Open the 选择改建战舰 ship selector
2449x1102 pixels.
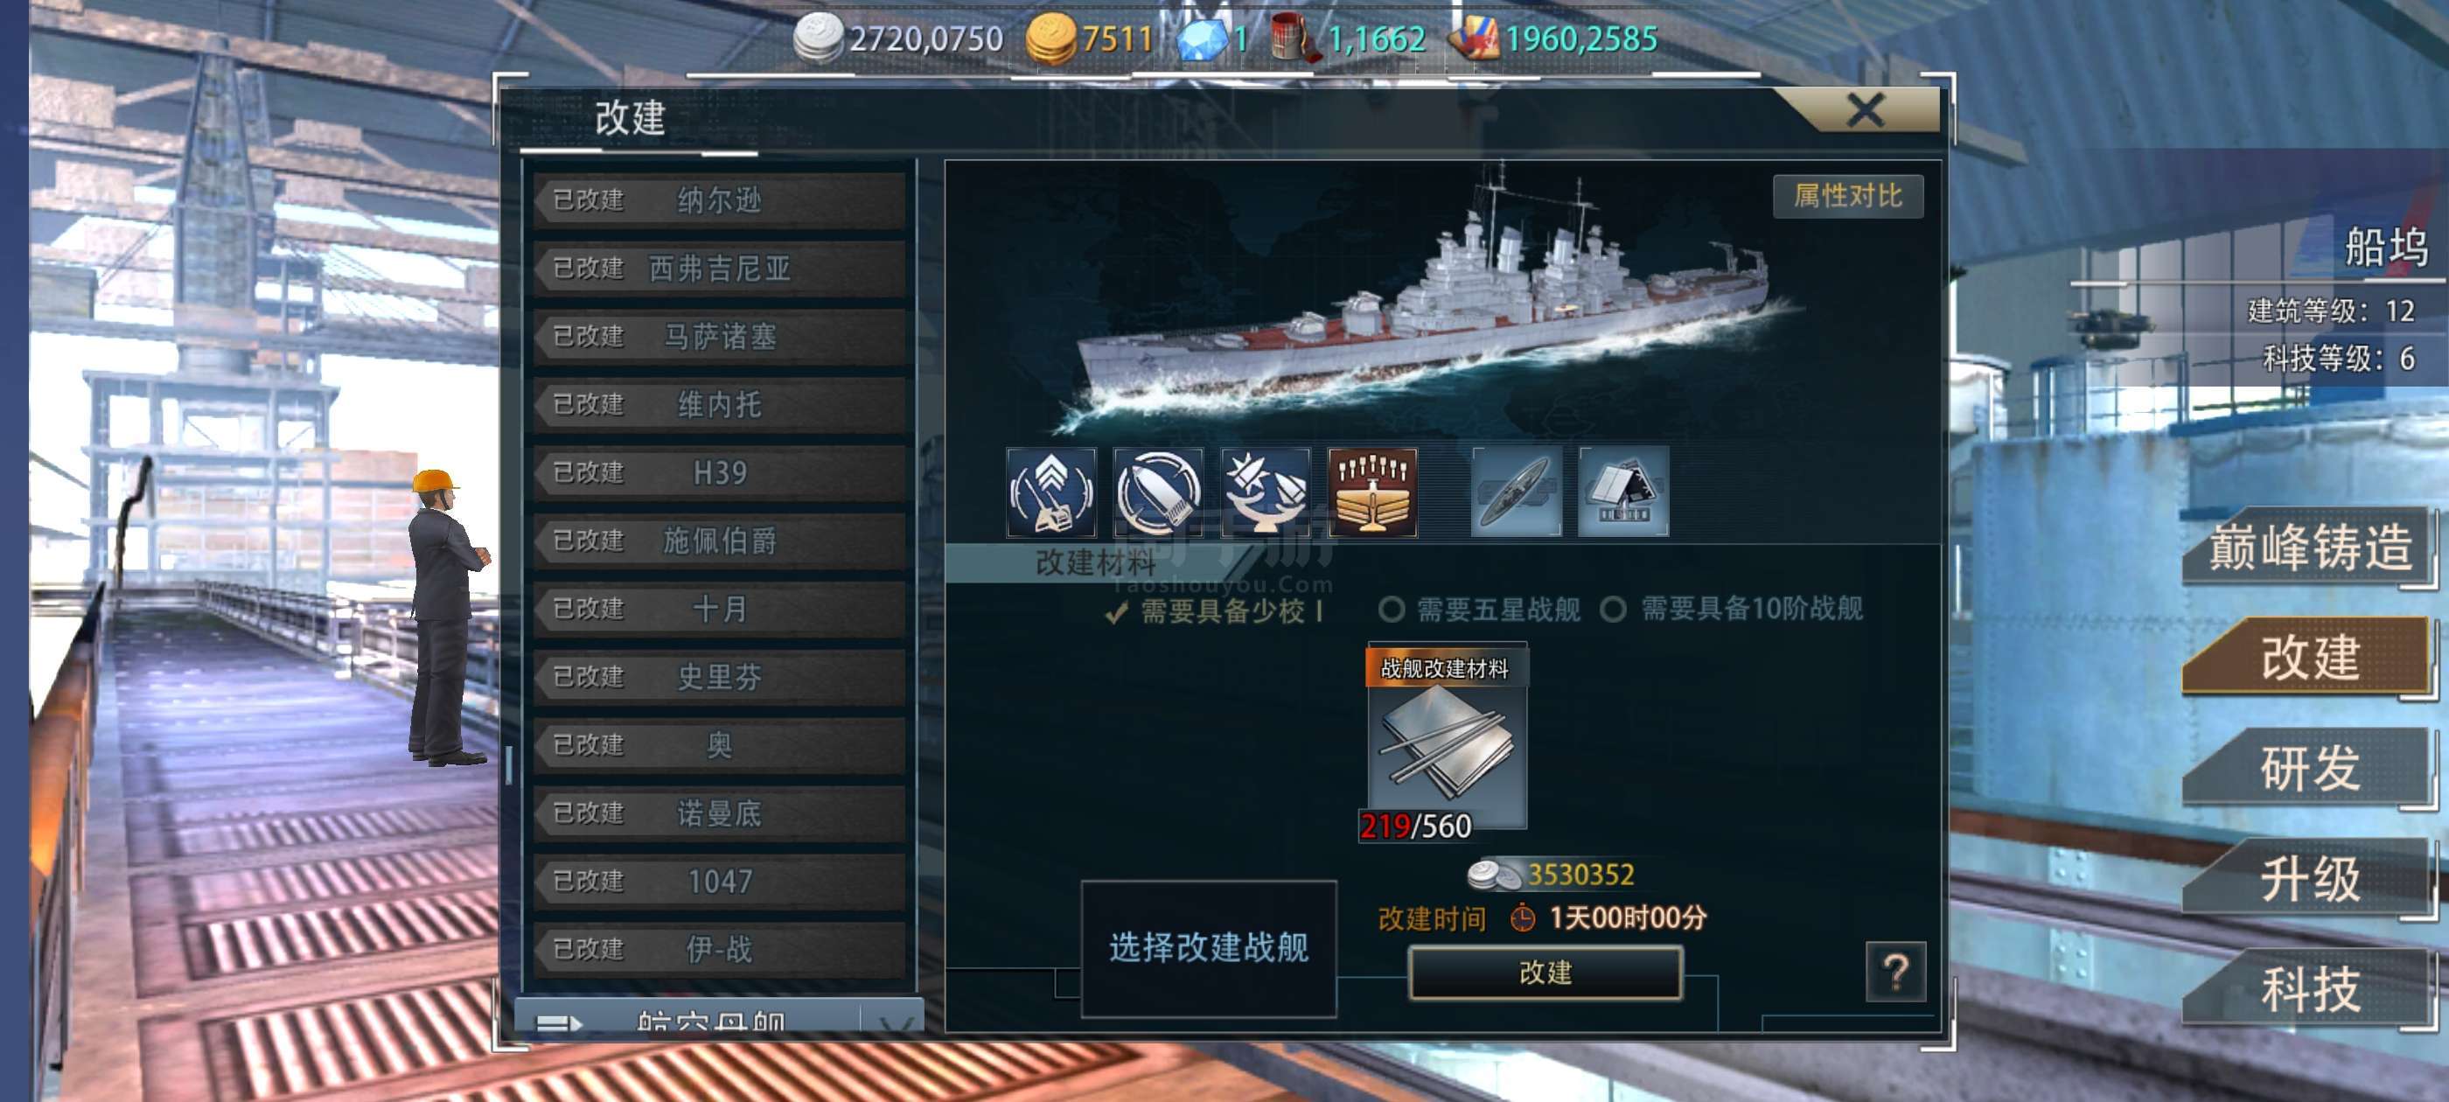(x=1209, y=947)
